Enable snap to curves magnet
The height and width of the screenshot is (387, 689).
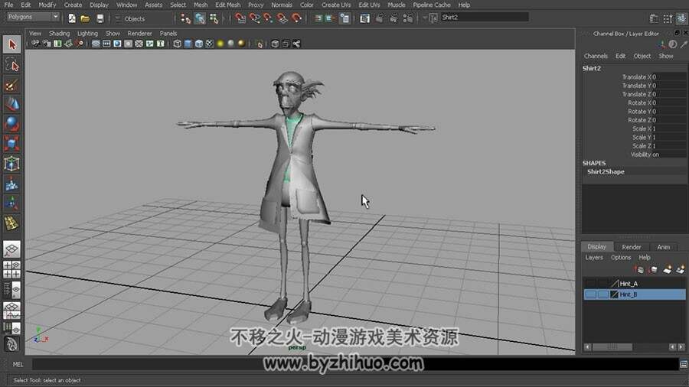[x=254, y=18]
